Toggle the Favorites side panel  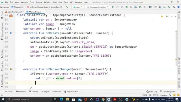coord(2,66)
